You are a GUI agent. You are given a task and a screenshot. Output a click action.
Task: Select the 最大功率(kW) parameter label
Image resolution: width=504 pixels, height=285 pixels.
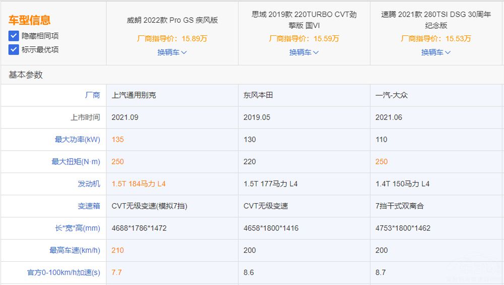click(77, 139)
